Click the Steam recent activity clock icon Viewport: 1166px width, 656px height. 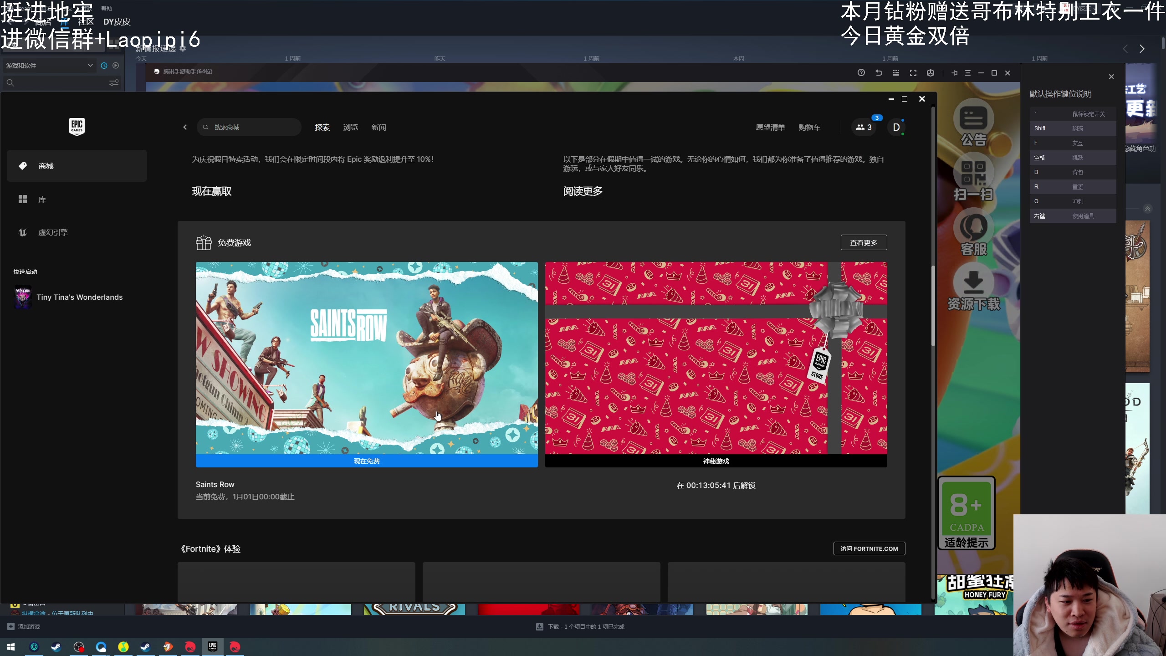[104, 66]
